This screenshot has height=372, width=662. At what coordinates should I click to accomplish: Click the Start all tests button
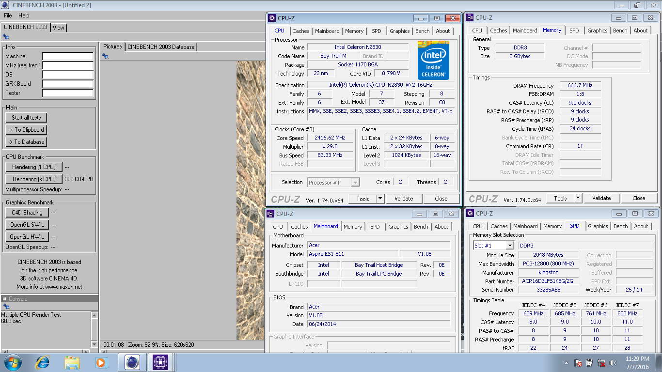click(26, 118)
